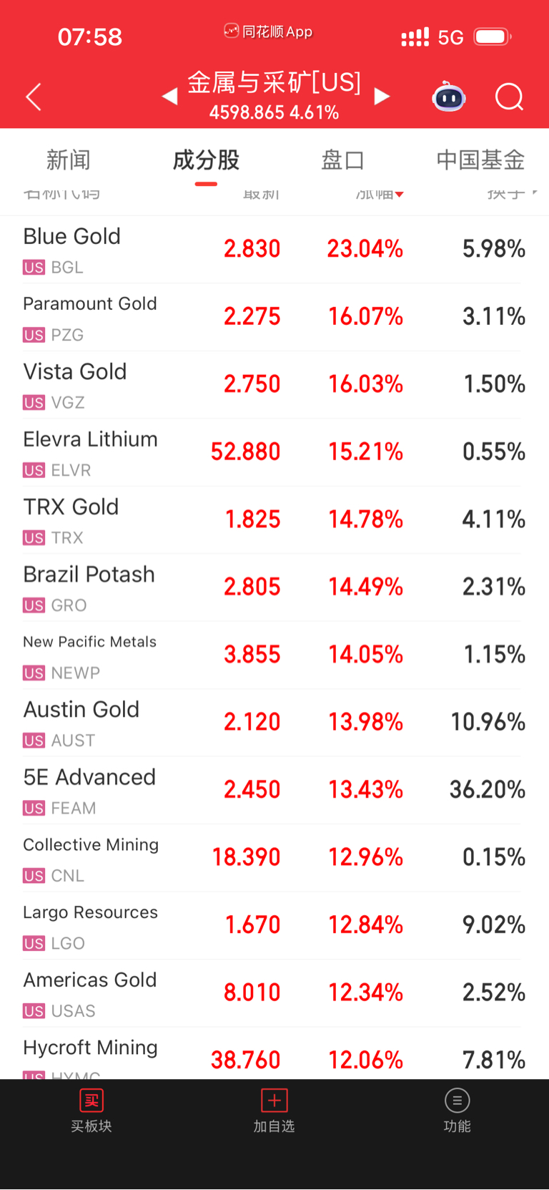Image resolution: width=549 pixels, height=1190 pixels.
Task: Open the robot AI assistant
Action: tap(448, 97)
